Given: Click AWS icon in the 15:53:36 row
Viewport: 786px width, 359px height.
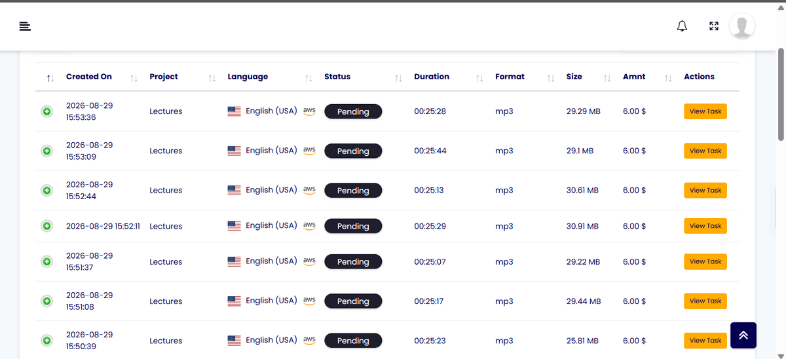Looking at the screenshot, I should click(x=309, y=111).
